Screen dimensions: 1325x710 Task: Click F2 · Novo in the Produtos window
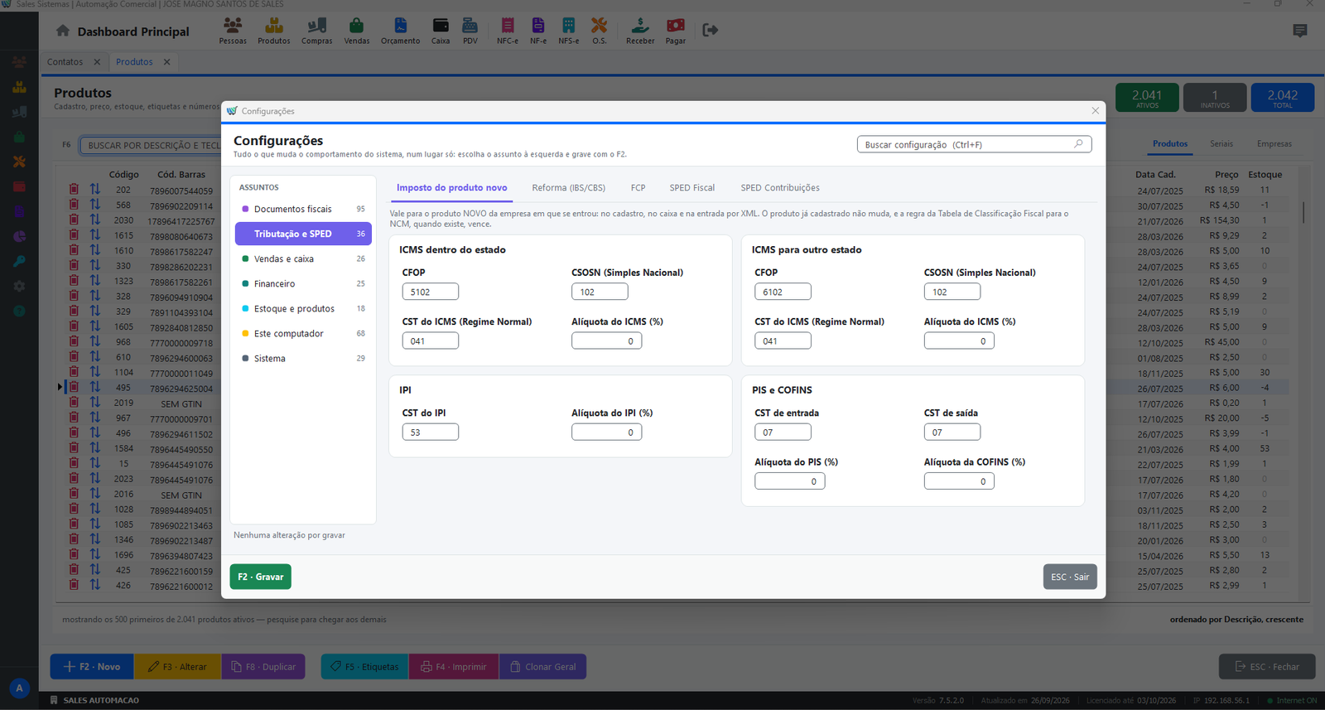pos(92,667)
